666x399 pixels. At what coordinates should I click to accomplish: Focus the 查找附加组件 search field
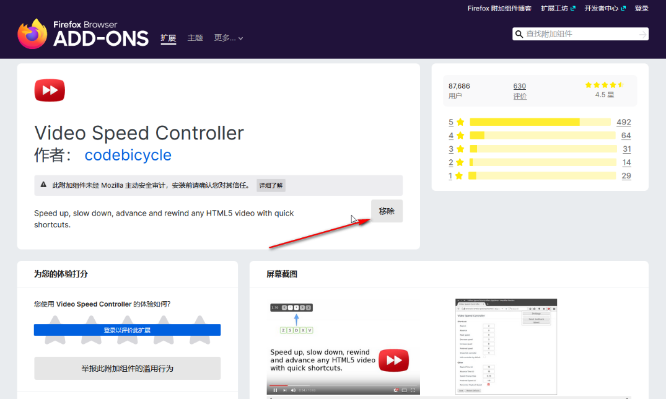tap(581, 34)
